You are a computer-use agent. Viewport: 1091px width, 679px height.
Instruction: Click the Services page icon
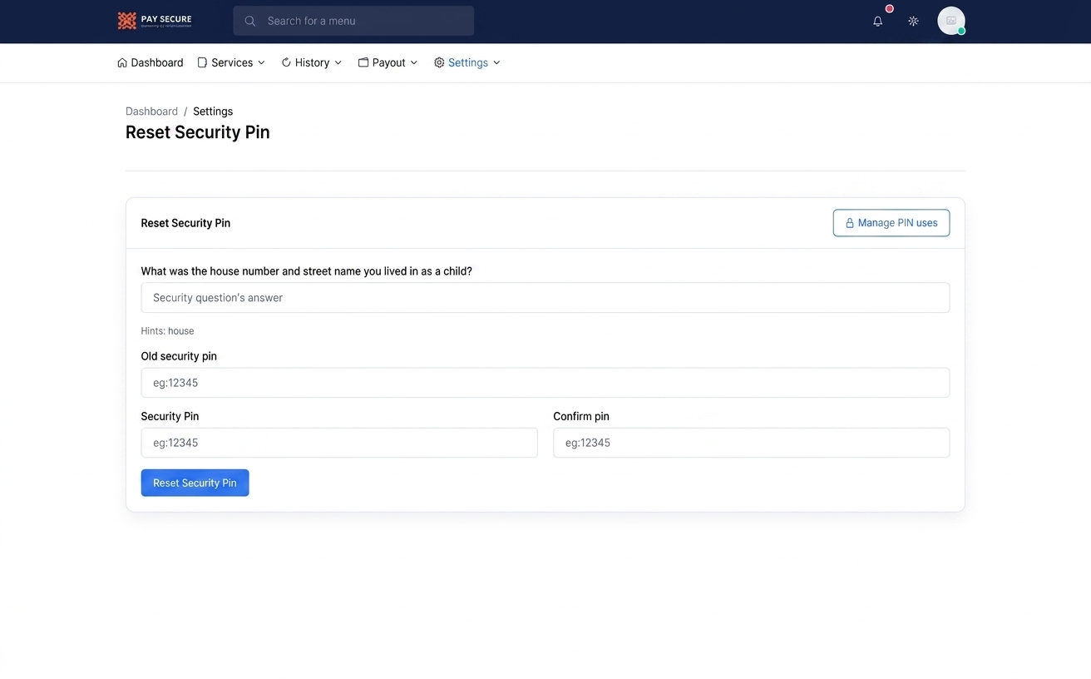point(202,62)
